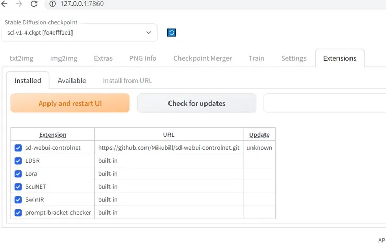Disable the LDSR extension checkbox

(18, 161)
